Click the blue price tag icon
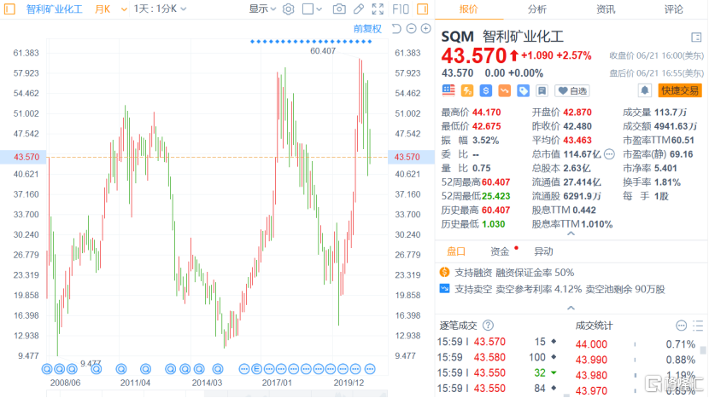Image resolution: width=709 pixels, height=398 pixels. [523, 90]
